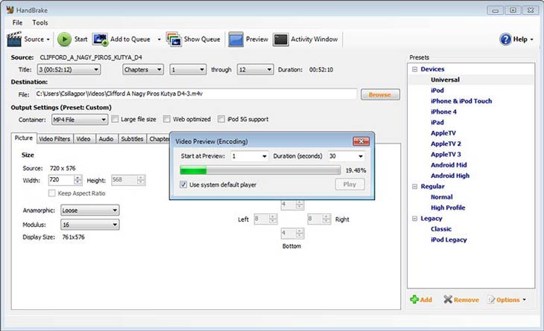This screenshot has height=331, width=544.
Task: Open the Modulus 16 dropdown
Action: click(x=90, y=225)
